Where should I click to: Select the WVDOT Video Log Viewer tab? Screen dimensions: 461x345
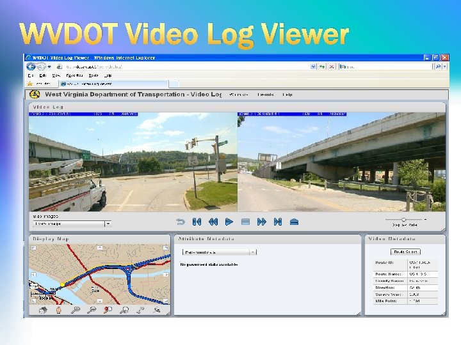[x=114, y=84]
